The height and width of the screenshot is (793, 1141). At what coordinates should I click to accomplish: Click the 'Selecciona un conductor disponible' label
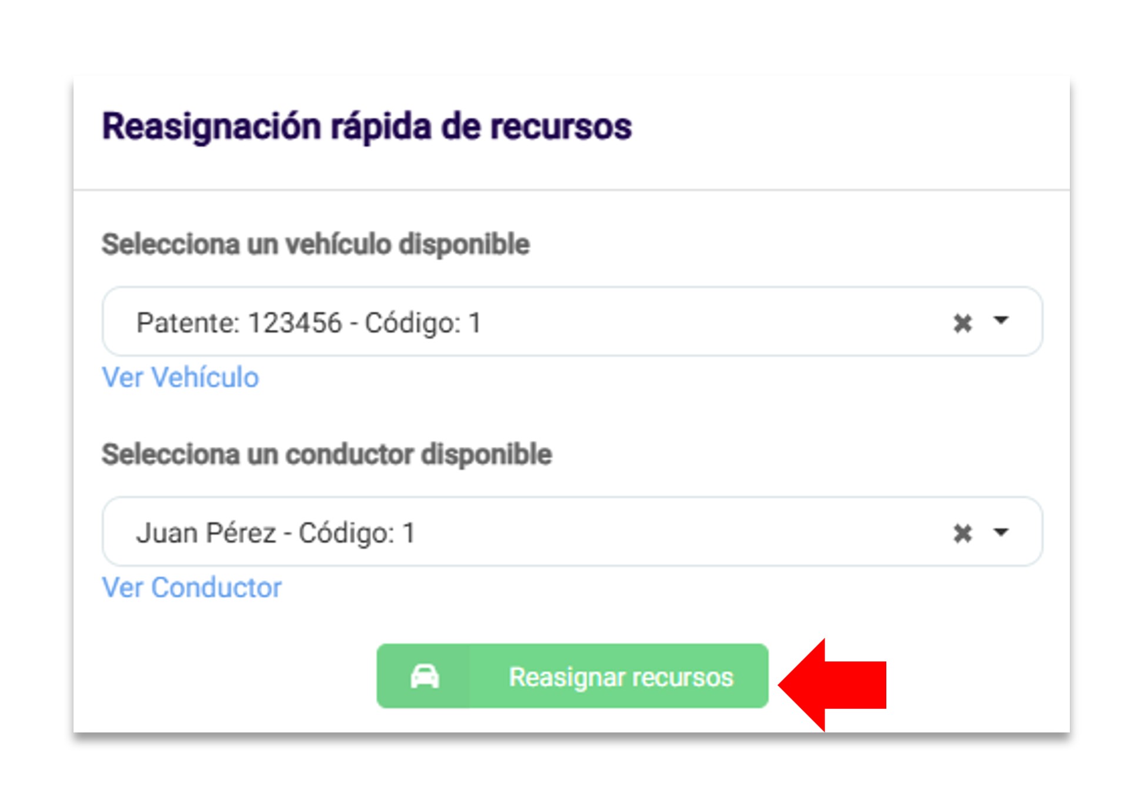point(326,454)
